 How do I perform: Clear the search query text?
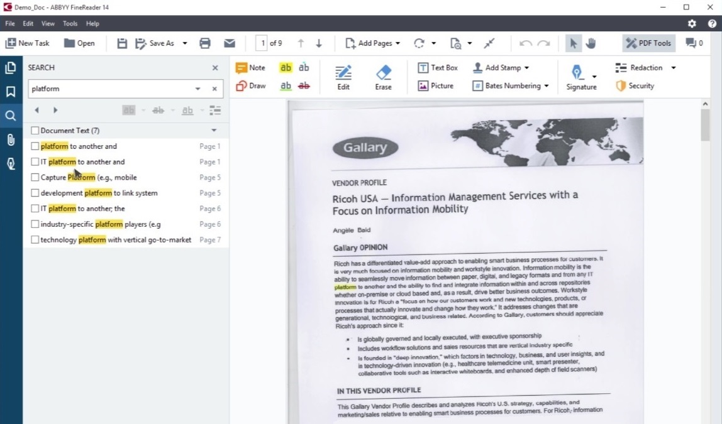click(x=214, y=89)
